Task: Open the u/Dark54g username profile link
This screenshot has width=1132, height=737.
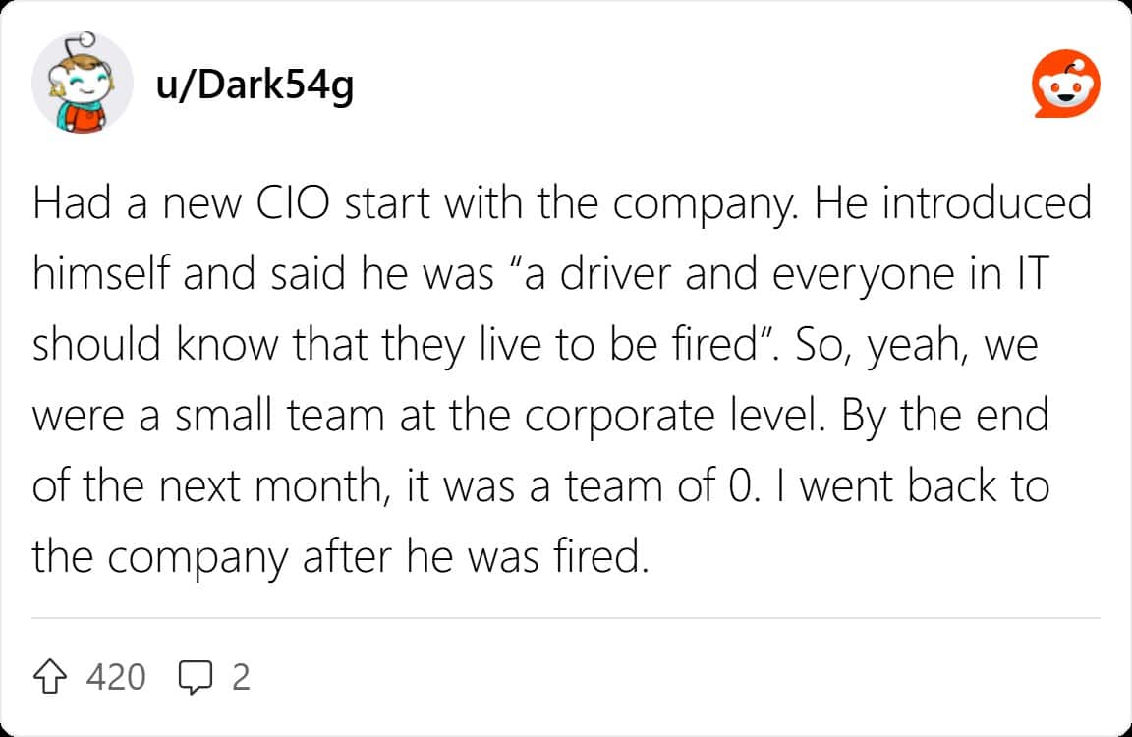Action: click(x=255, y=86)
